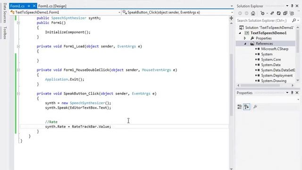Pin the Properties panel
This screenshot has height=170, width=302.
pos(292,93)
